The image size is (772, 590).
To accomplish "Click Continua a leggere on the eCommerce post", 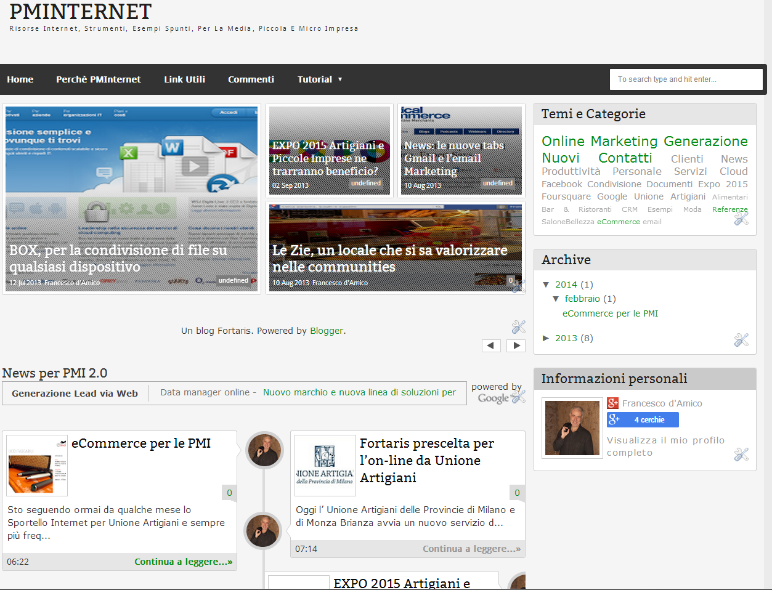I will pos(184,562).
